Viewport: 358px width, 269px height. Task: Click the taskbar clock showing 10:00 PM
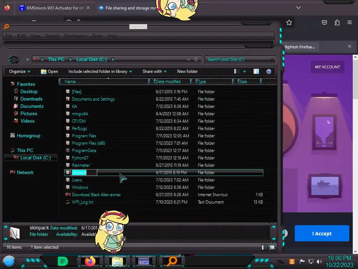click(339, 261)
